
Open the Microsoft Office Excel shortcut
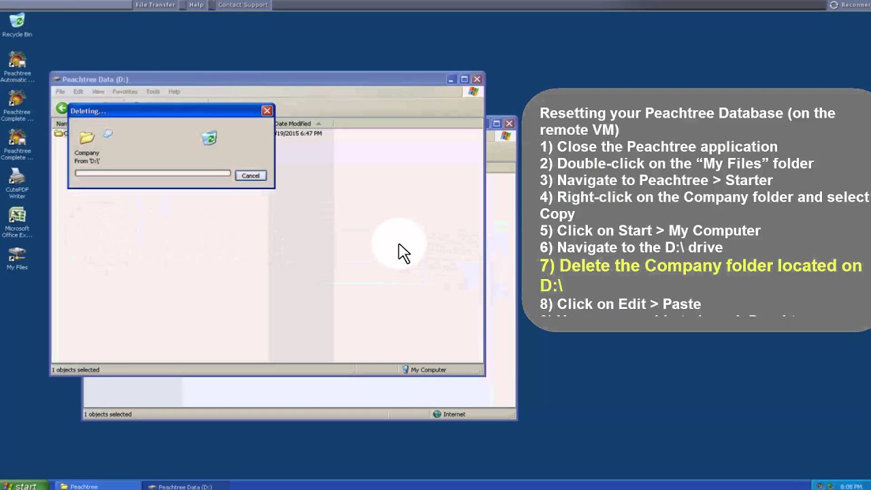click(17, 223)
